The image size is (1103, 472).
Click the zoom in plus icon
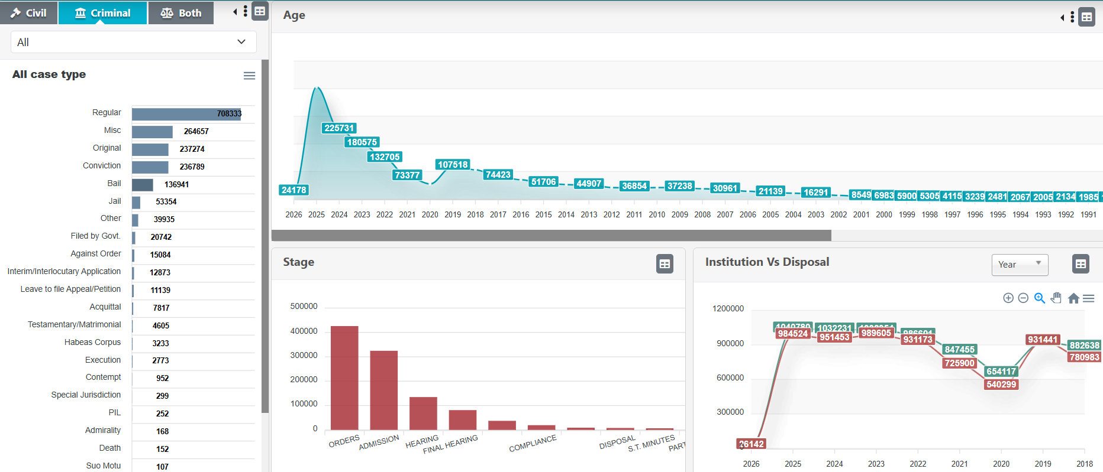click(x=1008, y=298)
